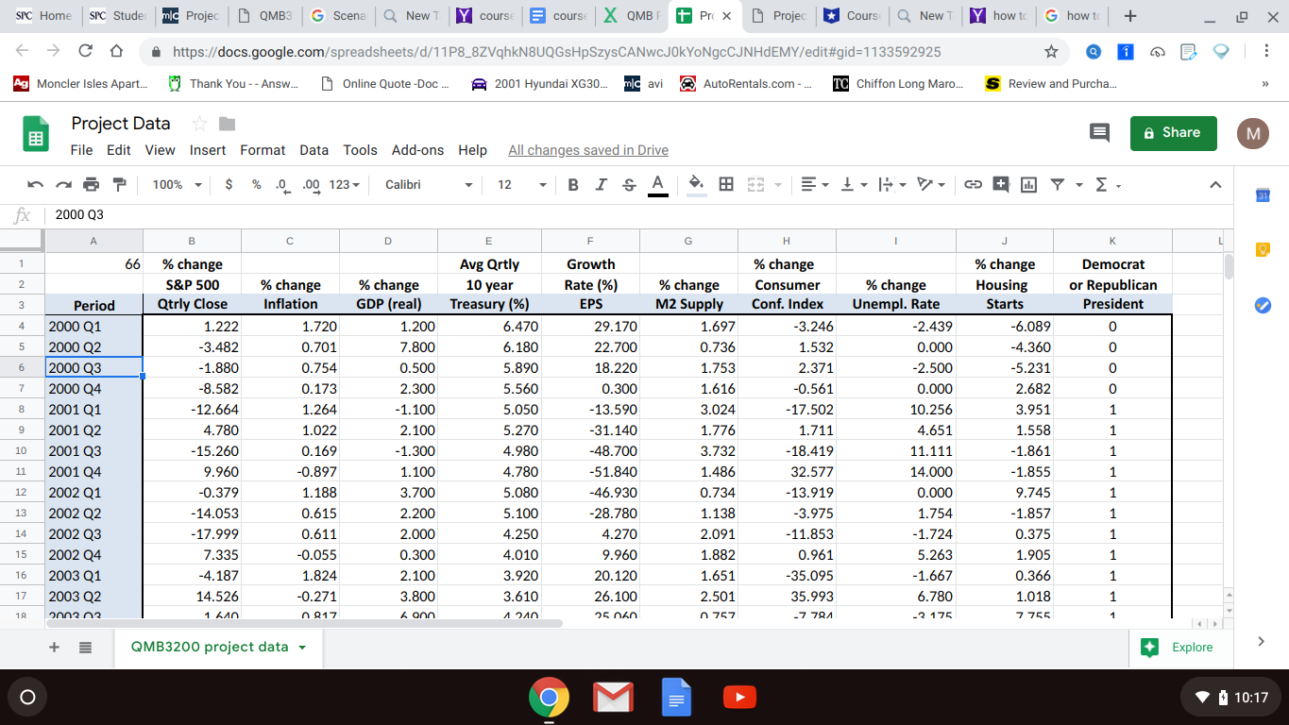1289x725 pixels.
Task: Select column B header
Action: [x=192, y=242]
